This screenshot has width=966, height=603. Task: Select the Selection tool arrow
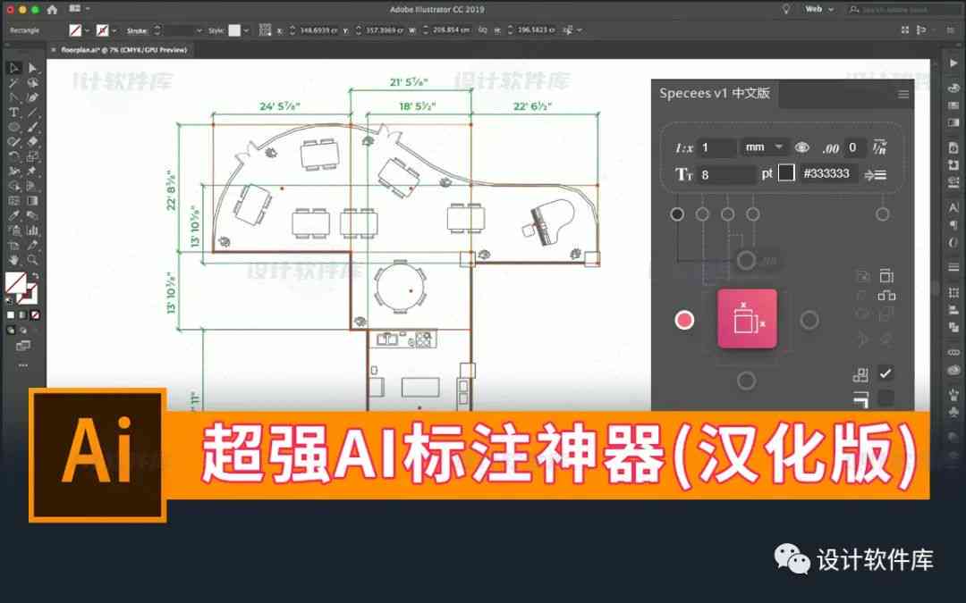(x=14, y=68)
